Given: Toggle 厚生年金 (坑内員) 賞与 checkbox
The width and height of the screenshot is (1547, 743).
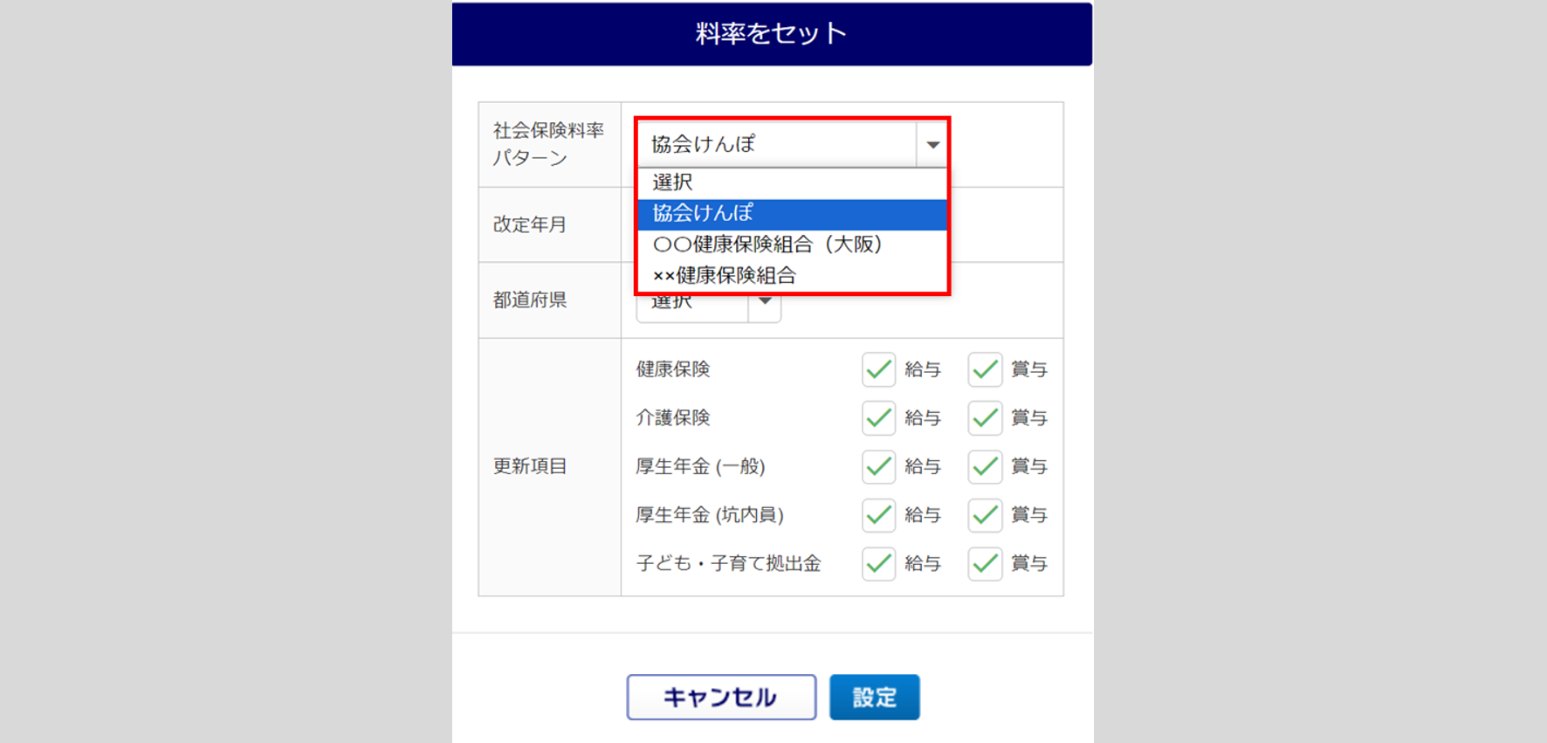Looking at the screenshot, I should [985, 515].
